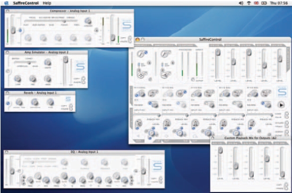Select the Analog Input 2 tab in SaffireControl
This screenshot has width=292, height=193.
click(x=164, y=45)
